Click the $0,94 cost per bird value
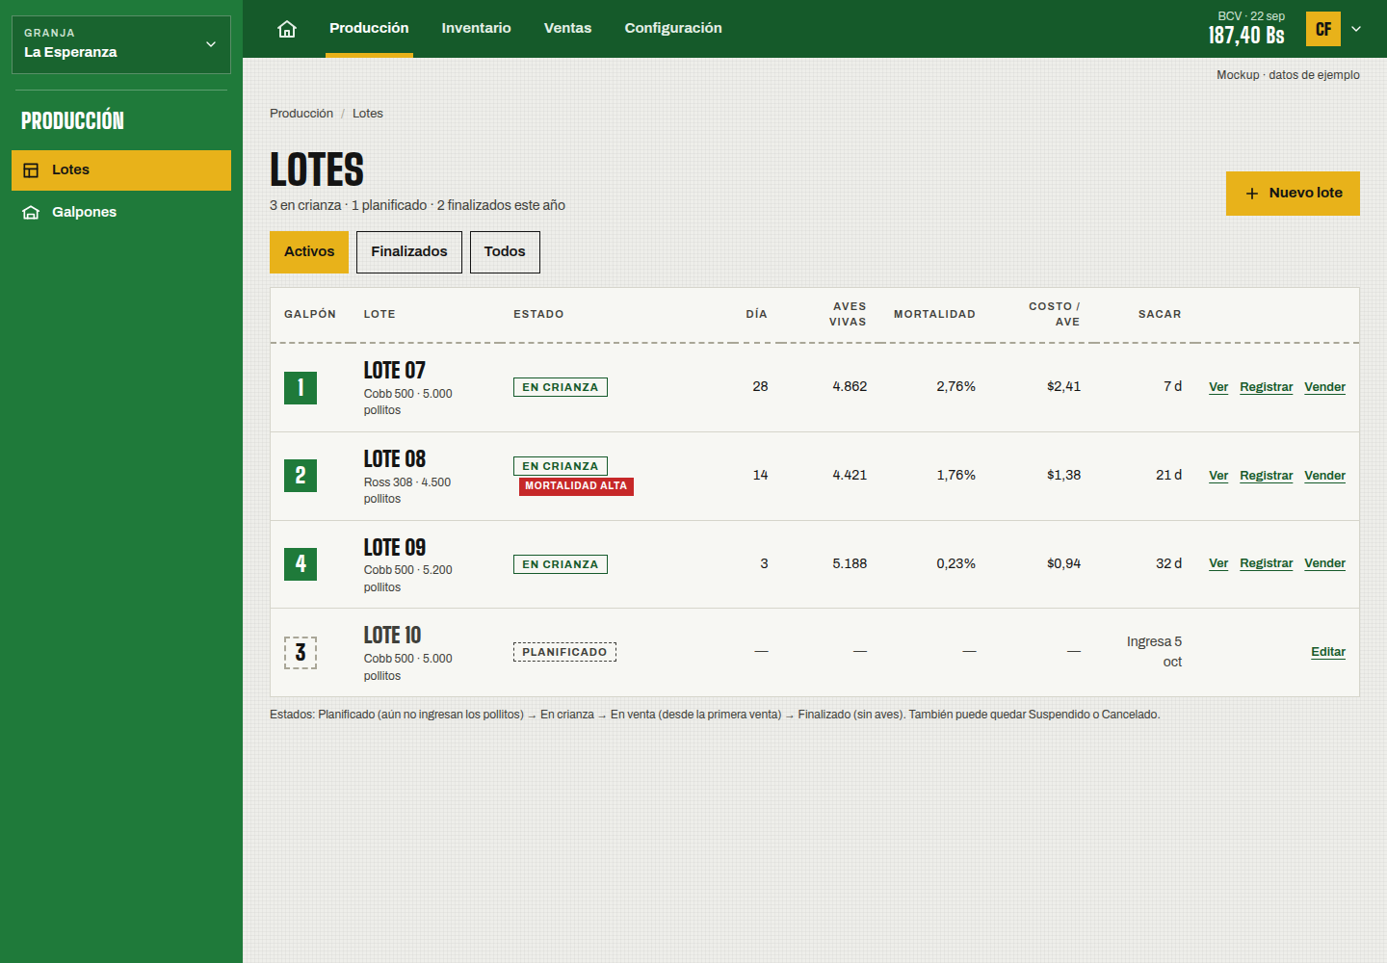Image resolution: width=1387 pixels, height=963 pixels. click(1063, 564)
